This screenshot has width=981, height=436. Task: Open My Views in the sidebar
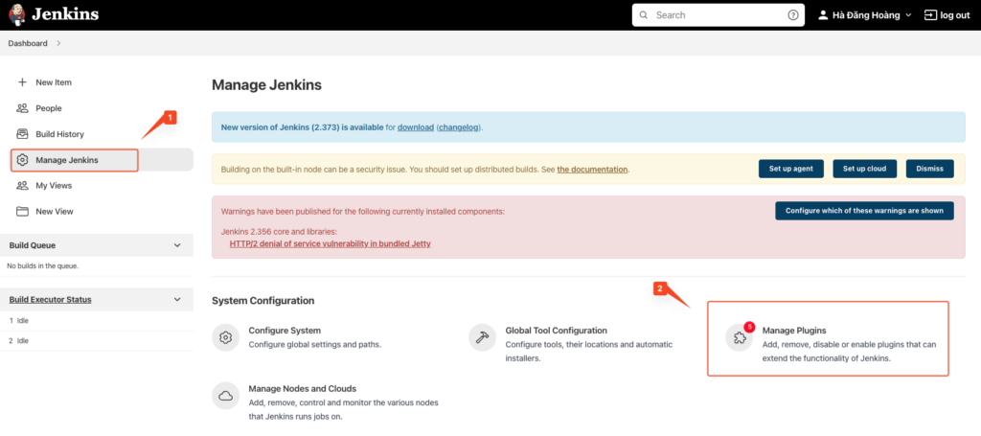point(54,186)
